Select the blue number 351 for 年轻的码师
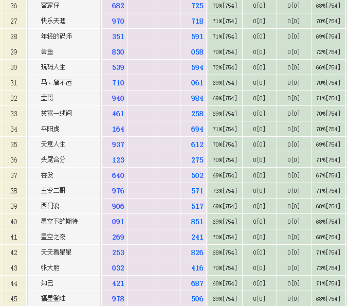Image resolution: width=348 pixels, height=306 pixels. (x=118, y=37)
